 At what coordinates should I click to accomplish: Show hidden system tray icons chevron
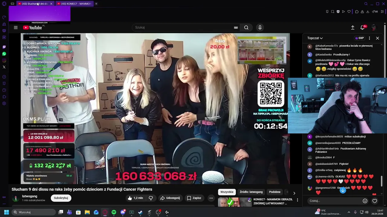pos(349,212)
